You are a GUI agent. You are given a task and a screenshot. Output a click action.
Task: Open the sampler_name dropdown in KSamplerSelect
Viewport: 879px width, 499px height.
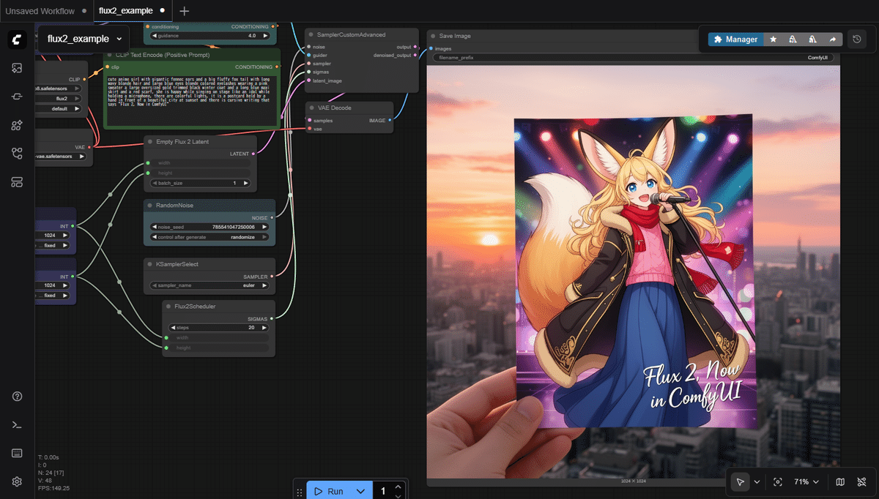click(x=208, y=285)
